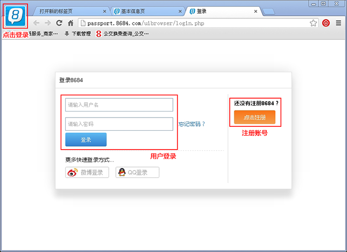
Task: Click the 忘记密码 link
Action: [192, 124]
